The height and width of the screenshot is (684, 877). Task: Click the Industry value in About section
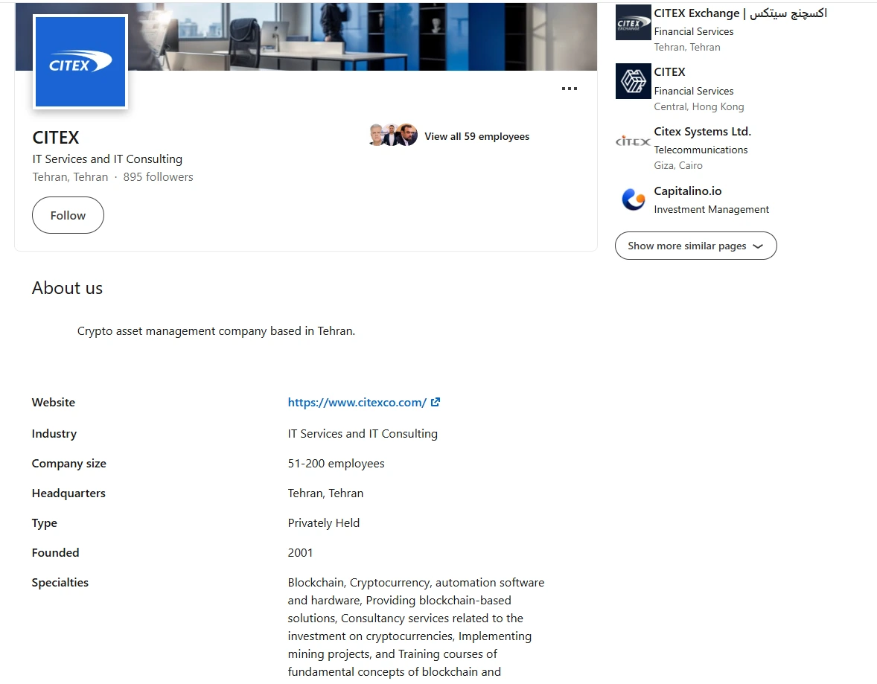pos(363,433)
